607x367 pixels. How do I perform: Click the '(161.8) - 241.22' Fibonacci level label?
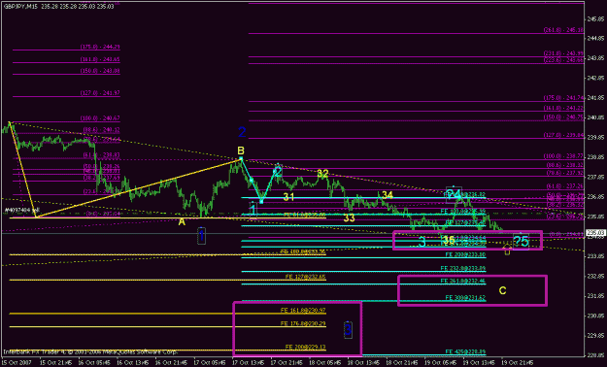[x=563, y=108]
